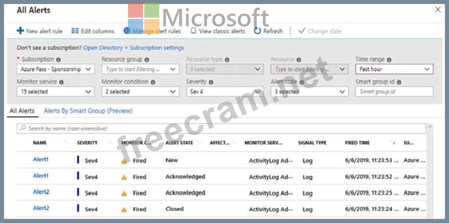The height and width of the screenshot is (223, 449).
Task: Click the Time range info icon
Action: pos(389,59)
